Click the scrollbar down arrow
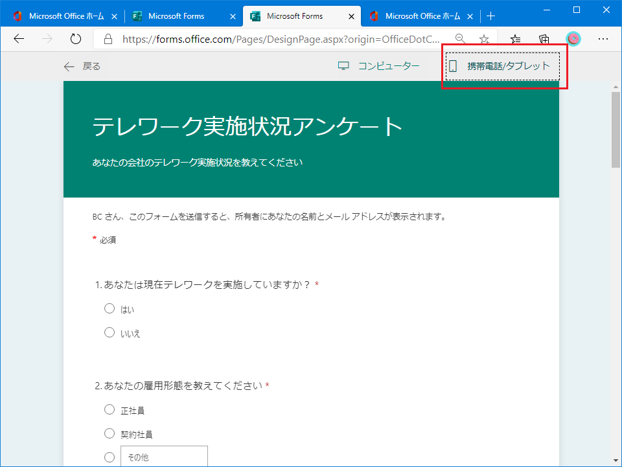The image size is (622, 467). 616,461
